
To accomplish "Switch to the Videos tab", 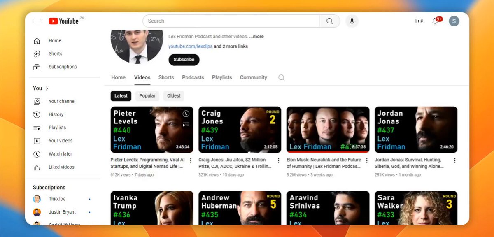I will [x=142, y=77].
